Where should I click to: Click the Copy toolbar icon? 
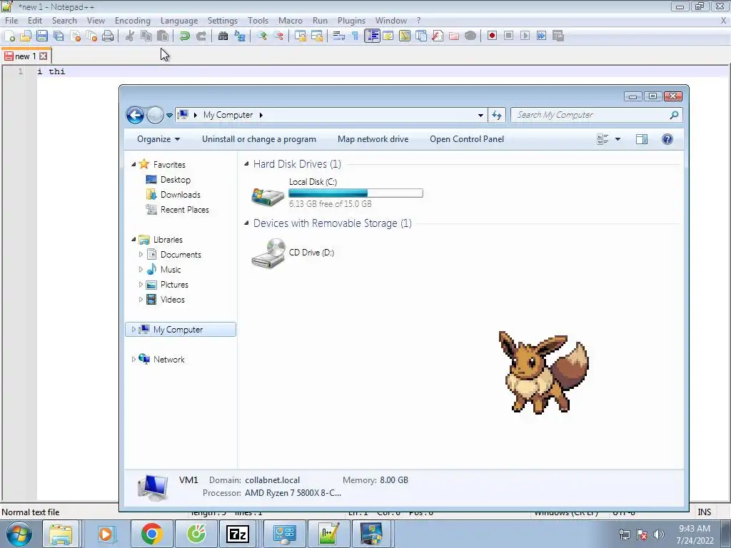click(146, 36)
